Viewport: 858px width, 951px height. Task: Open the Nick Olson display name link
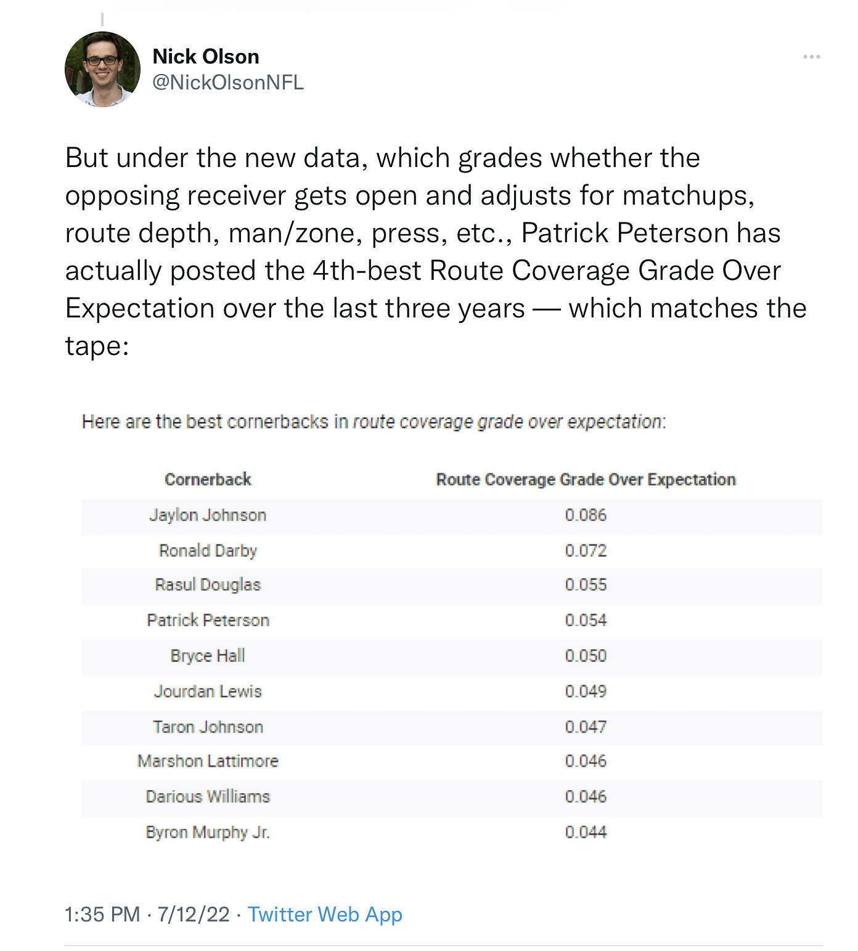pyautogui.click(x=206, y=57)
